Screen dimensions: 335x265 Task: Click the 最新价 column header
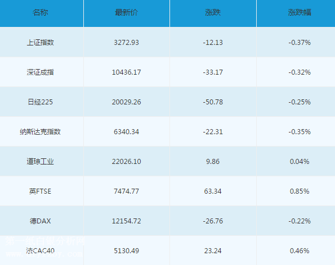click(x=126, y=12)
